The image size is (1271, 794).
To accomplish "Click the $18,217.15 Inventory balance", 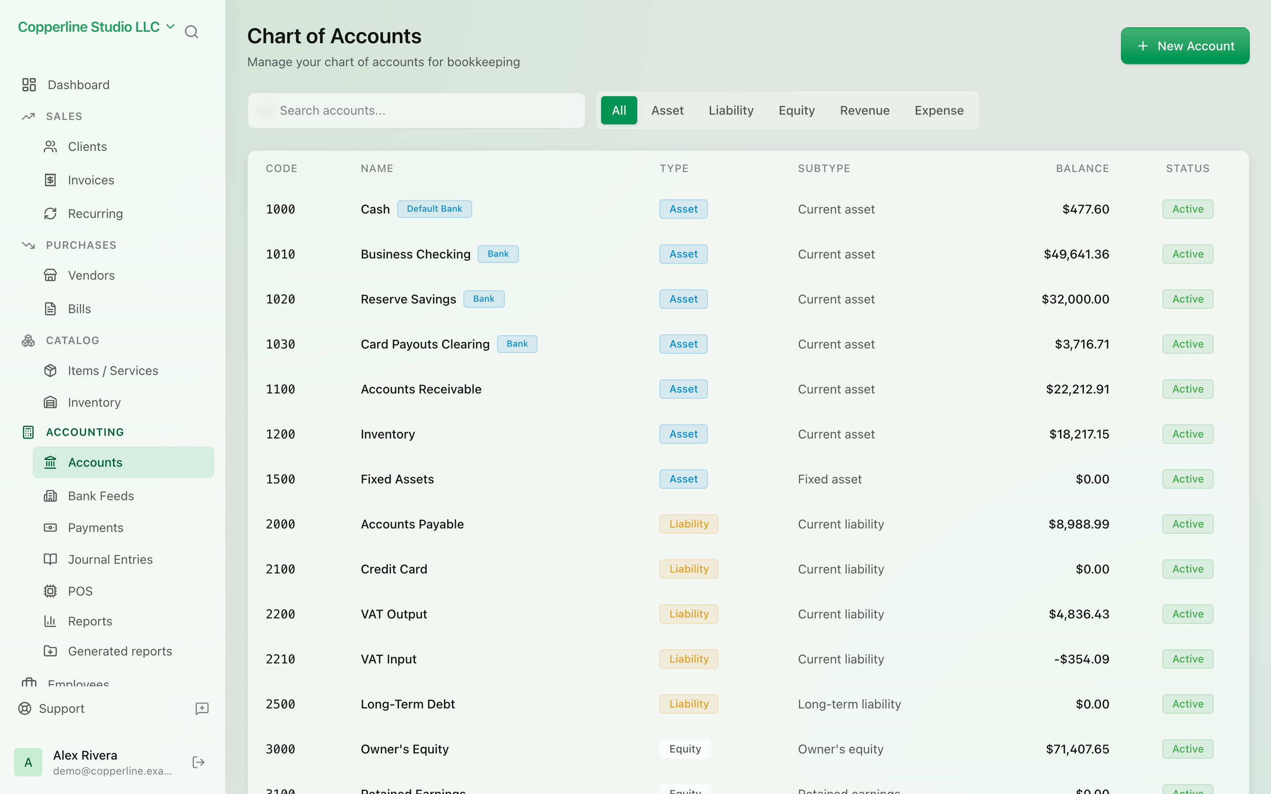I will (1079, 434).
